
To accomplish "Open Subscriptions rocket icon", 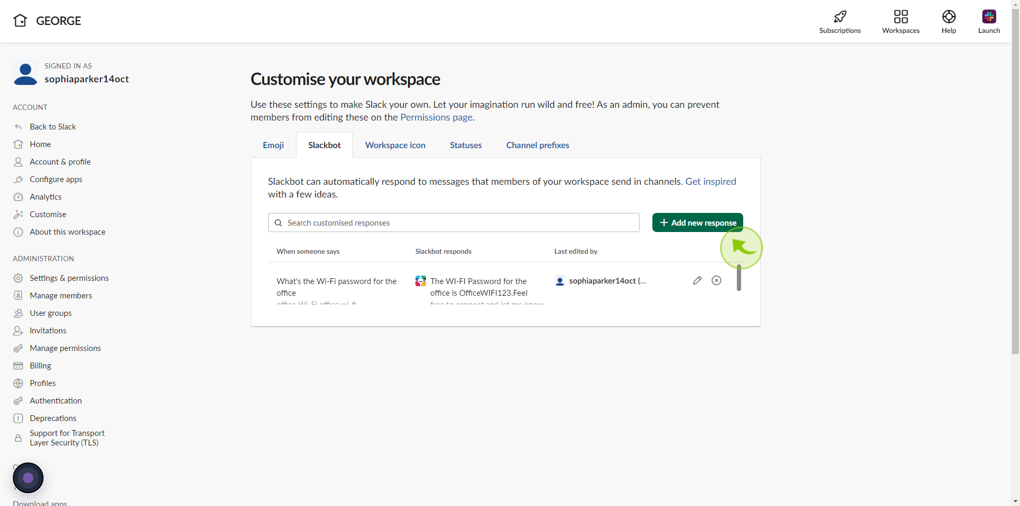I will (x=840, y=16).
